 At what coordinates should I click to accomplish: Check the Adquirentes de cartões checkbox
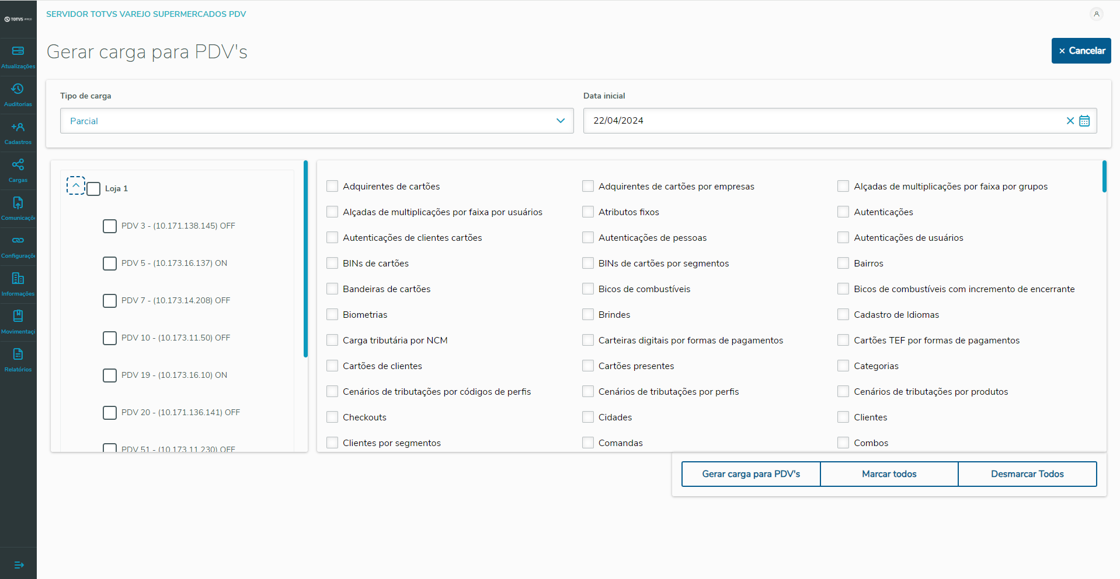pos(332,186)
